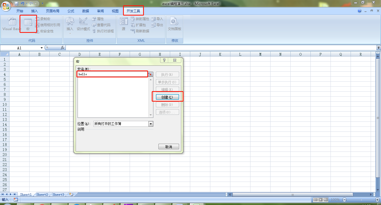Expand the formula bar
The image size is (381, 205).
coord(378,48)
